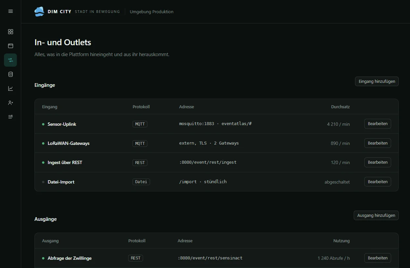Image resolution: width=410 pixels, height=268 pixels.
Task: Open the dashboard grid icon in the sidebar
Action: [x=11, y=32]
